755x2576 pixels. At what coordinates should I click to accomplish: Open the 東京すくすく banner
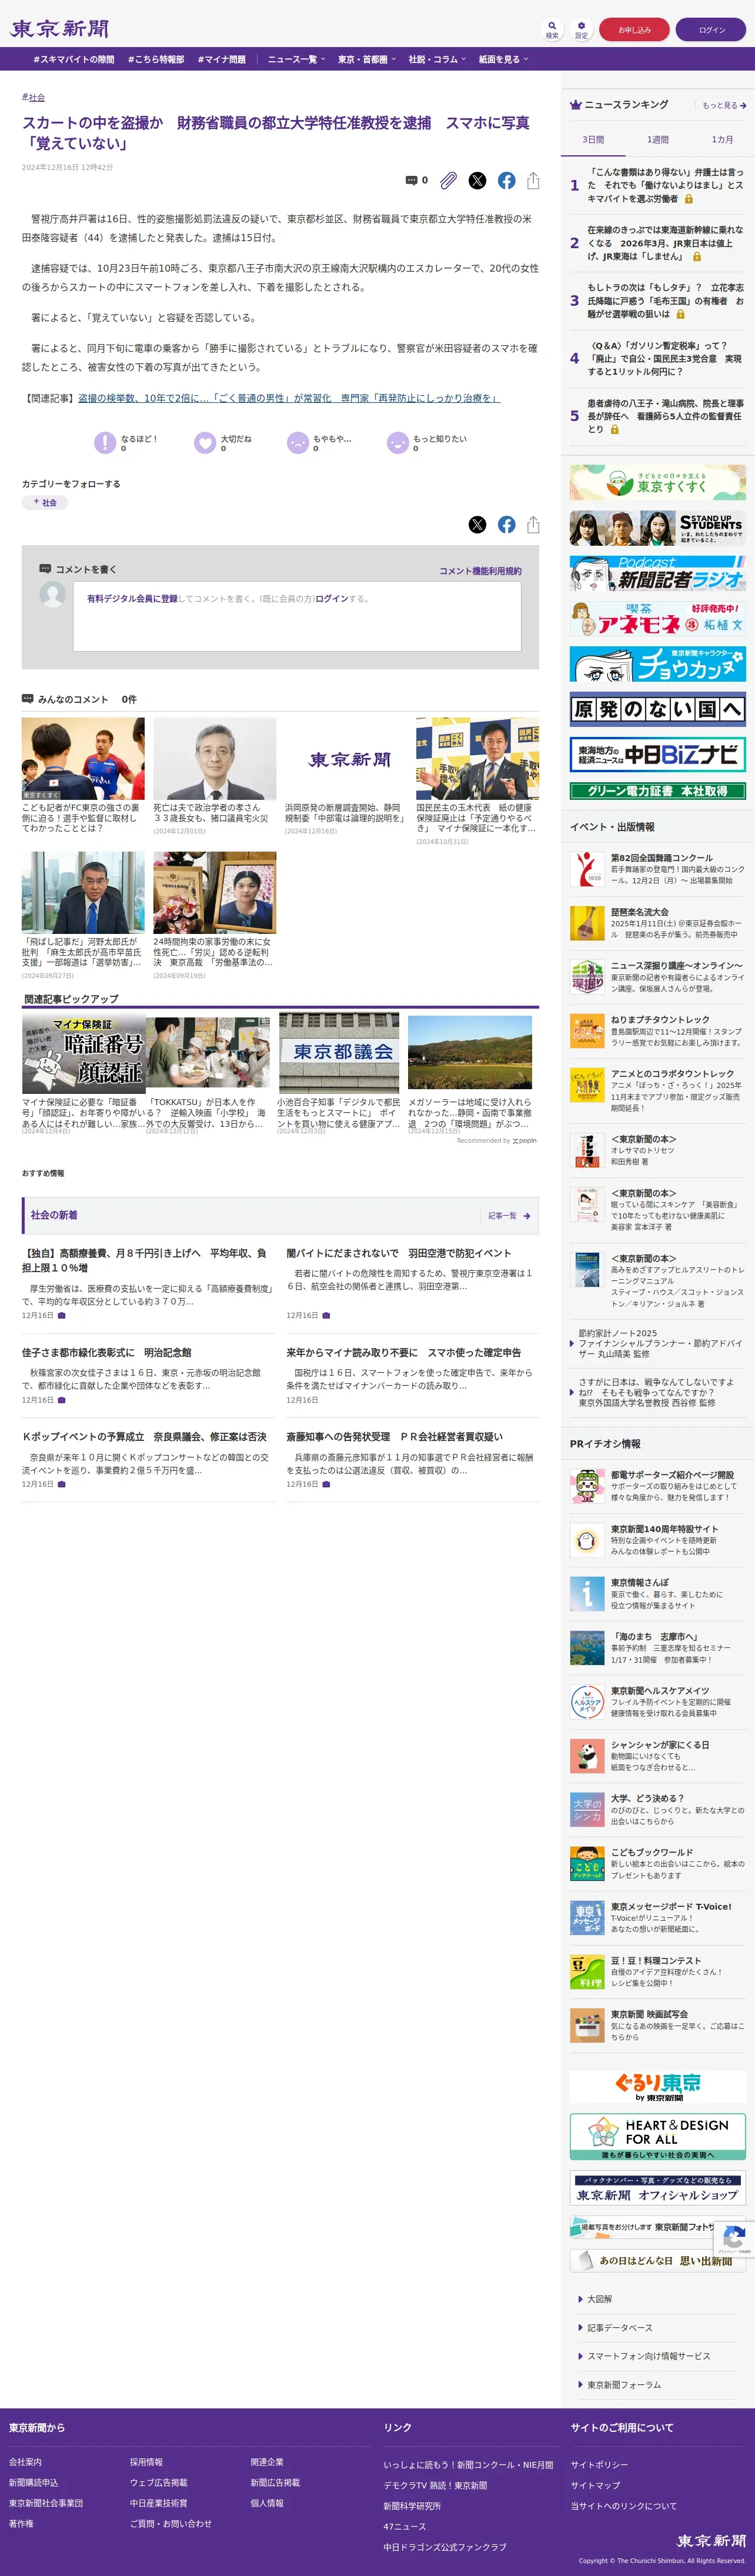tap(658, 483)
